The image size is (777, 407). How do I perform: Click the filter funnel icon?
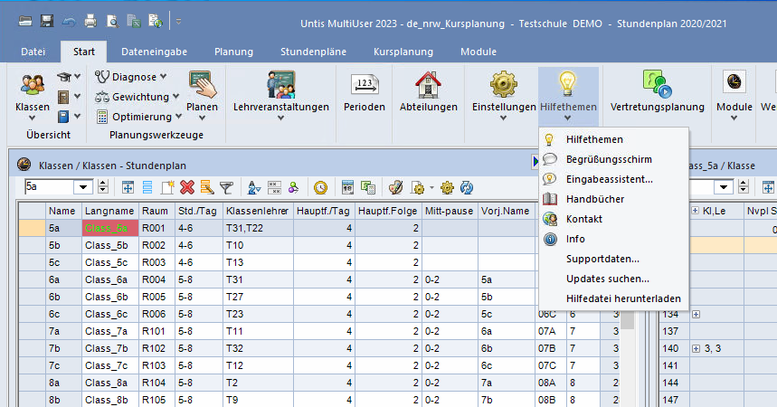[226, 187]
